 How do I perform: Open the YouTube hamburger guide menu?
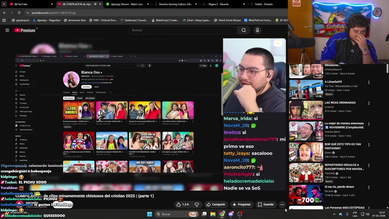point(7,30)
